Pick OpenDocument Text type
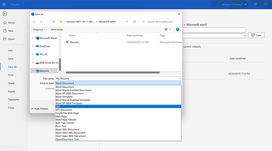Image resolution: width=272 pixels, height=151 pixels. pos(118,139)
